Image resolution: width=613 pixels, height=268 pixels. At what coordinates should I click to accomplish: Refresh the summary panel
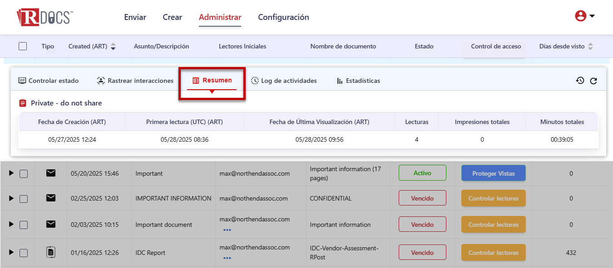tap(593, 81)
